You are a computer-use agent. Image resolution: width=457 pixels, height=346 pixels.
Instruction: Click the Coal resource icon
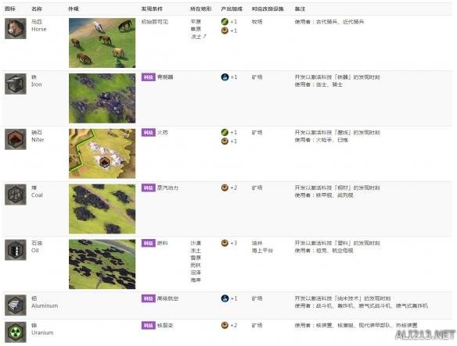click(x=16, y=194)
